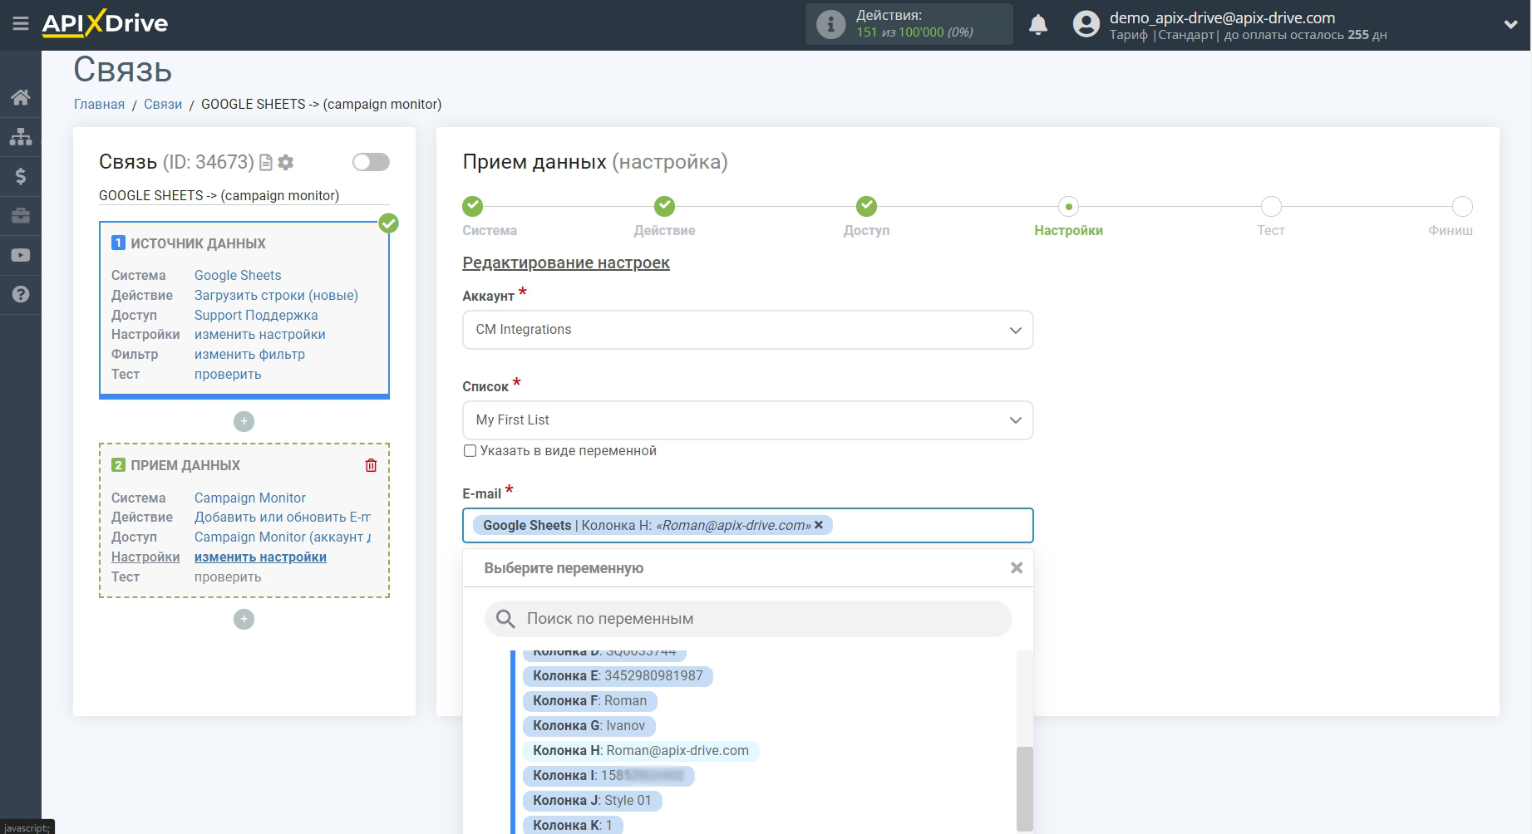The width and height of the screenshot is (1532, 834).
Task: Add a block after the data source
Action: (x=244, y=421)
